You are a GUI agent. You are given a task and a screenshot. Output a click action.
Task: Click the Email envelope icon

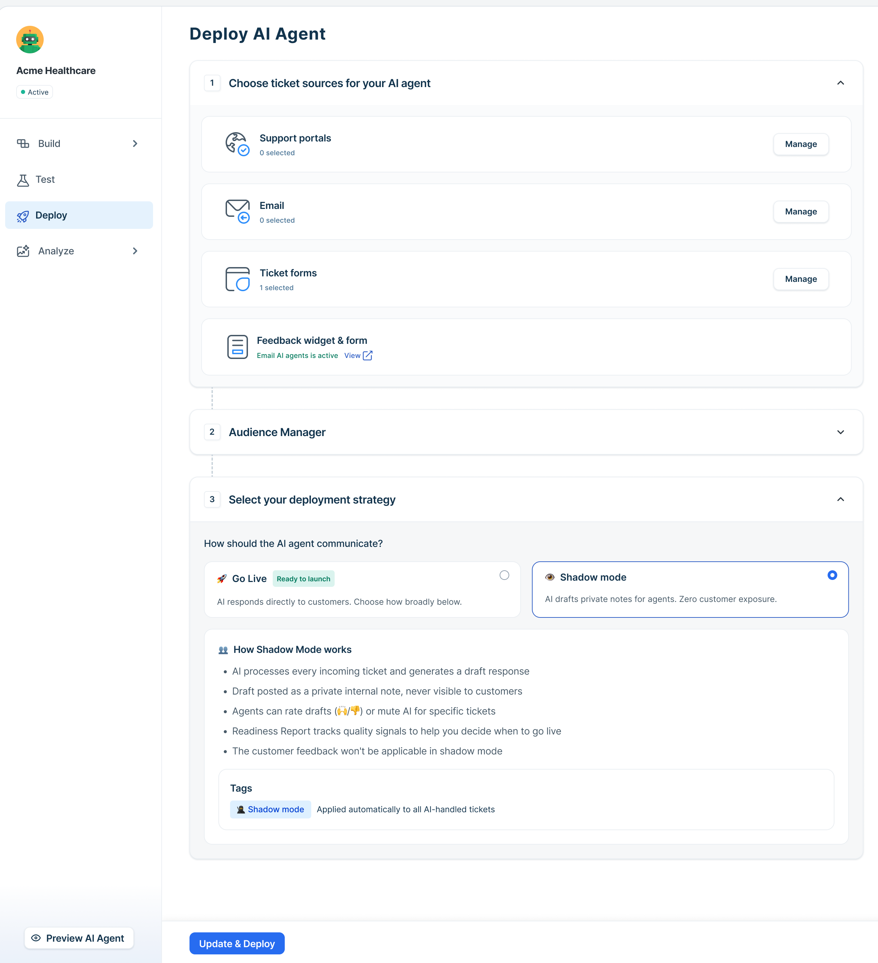[x=237, y=212]
